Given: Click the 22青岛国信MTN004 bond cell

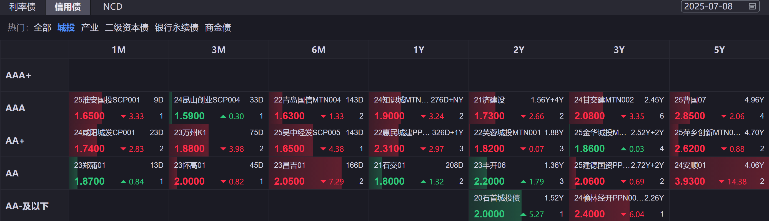Looking at the screenshot, I should pos(319,108).
